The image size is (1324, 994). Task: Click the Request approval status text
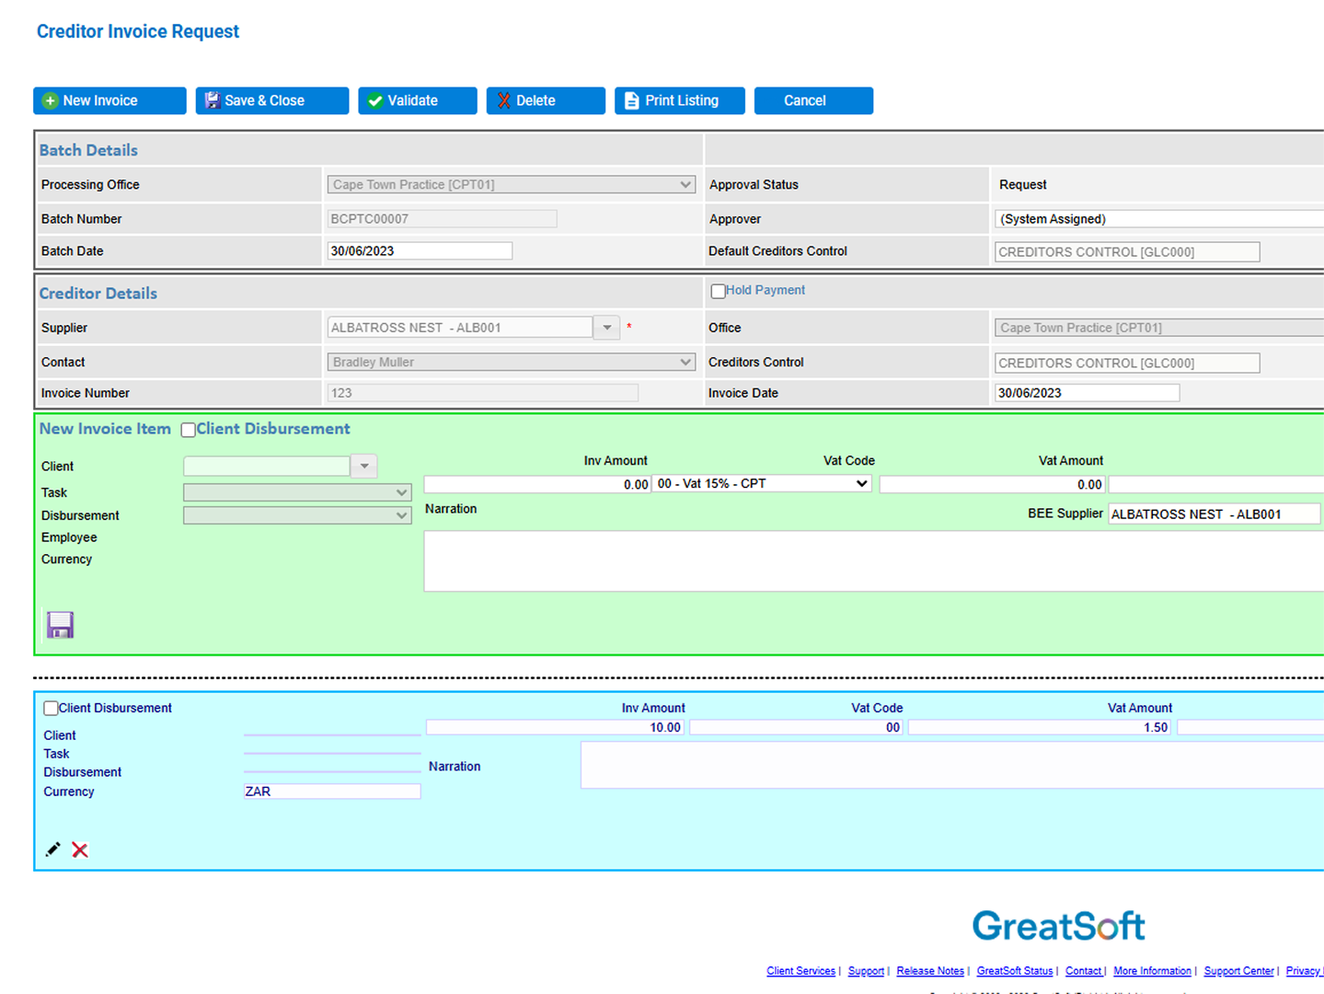click(x=1023, y=185)
